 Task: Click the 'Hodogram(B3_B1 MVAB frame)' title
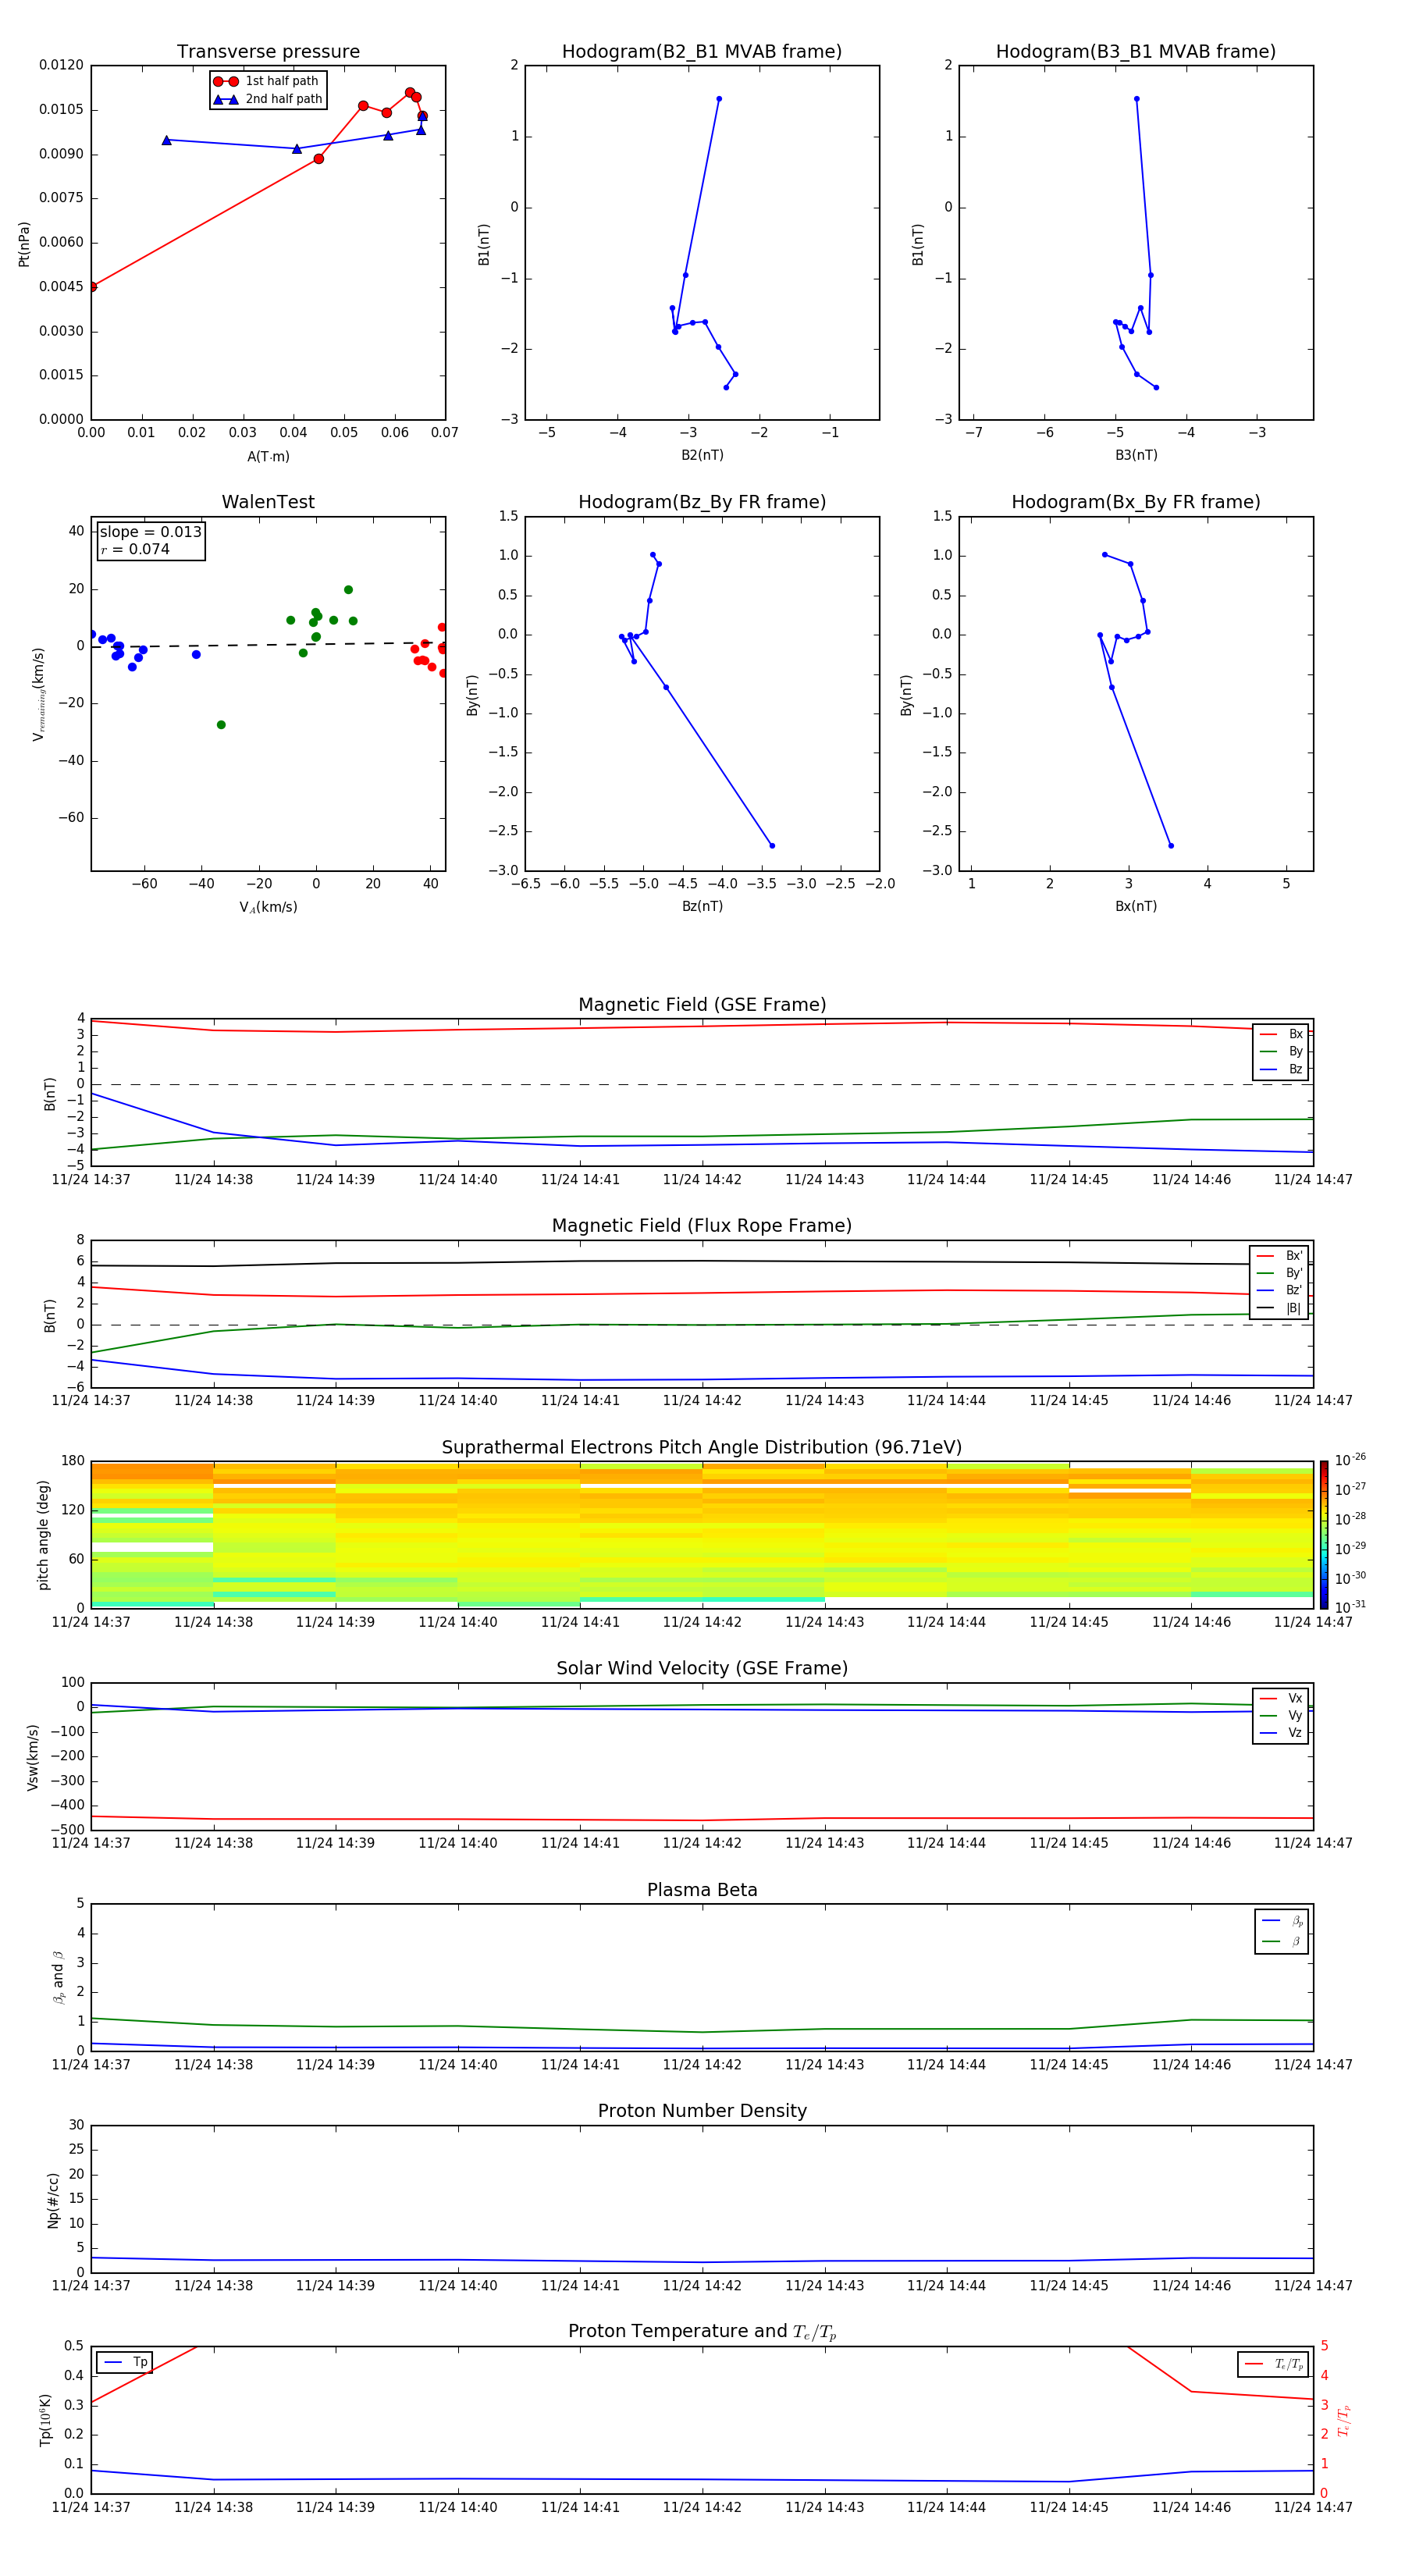click(1136, 52)
